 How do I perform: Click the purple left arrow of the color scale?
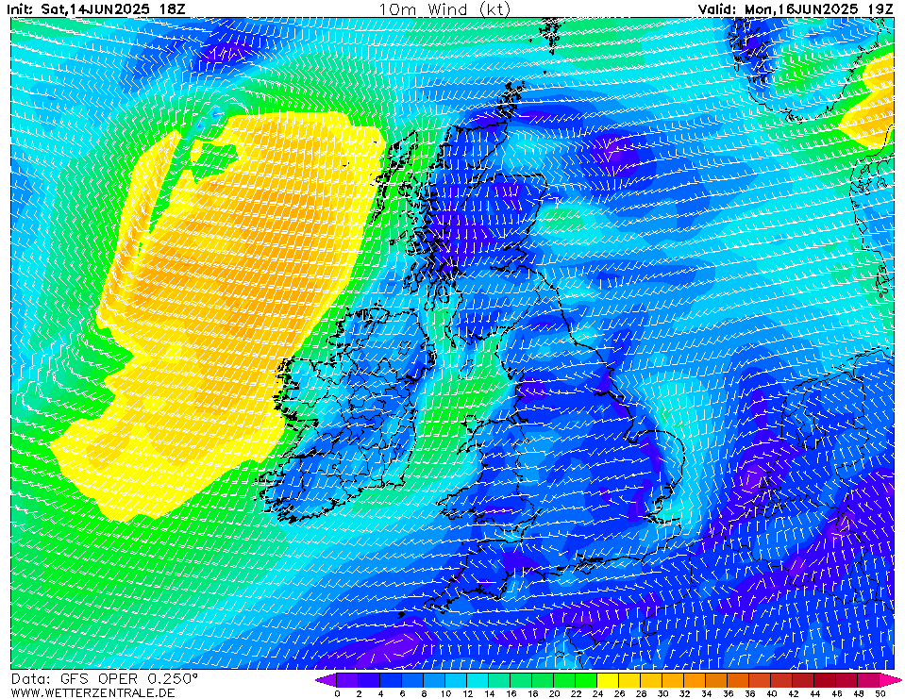point(325,680)
